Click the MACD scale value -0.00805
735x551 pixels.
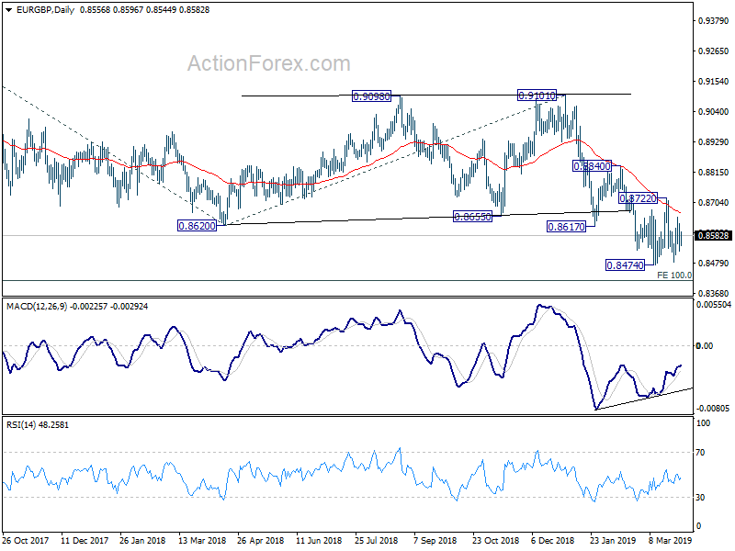[713, 409]
